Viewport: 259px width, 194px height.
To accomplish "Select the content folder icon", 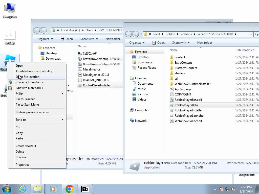I will point(172,57).
